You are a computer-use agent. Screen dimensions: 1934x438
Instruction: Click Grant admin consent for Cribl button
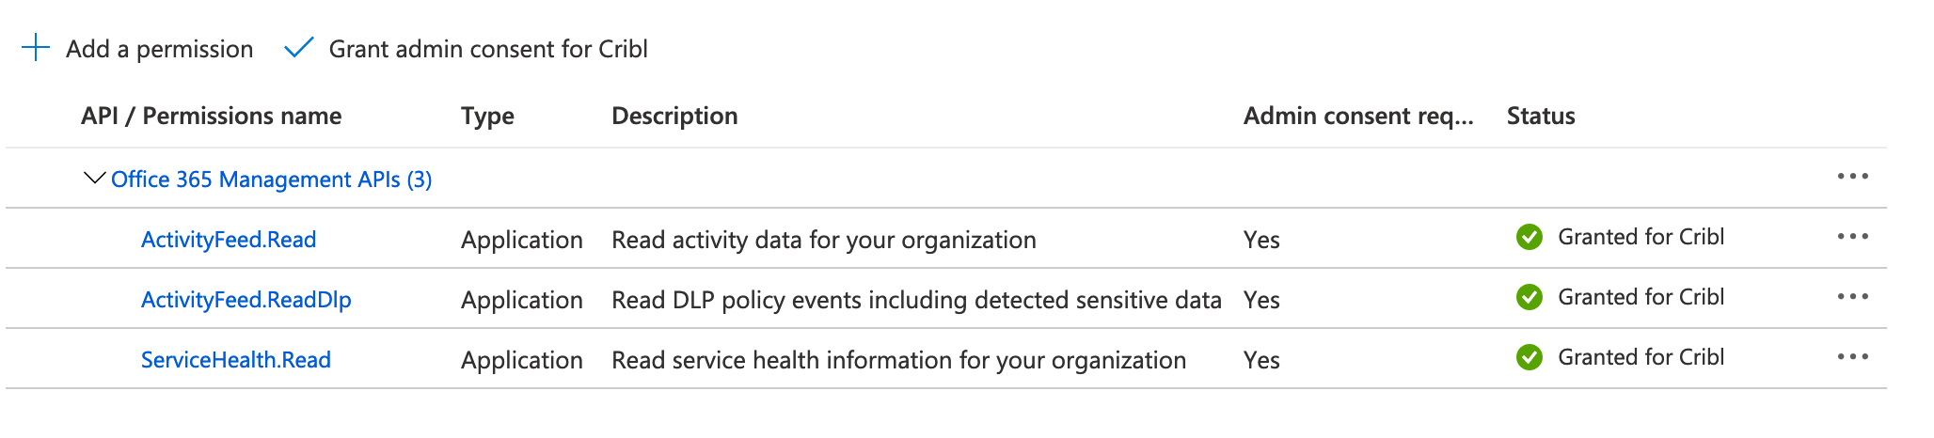coord(487,49)
